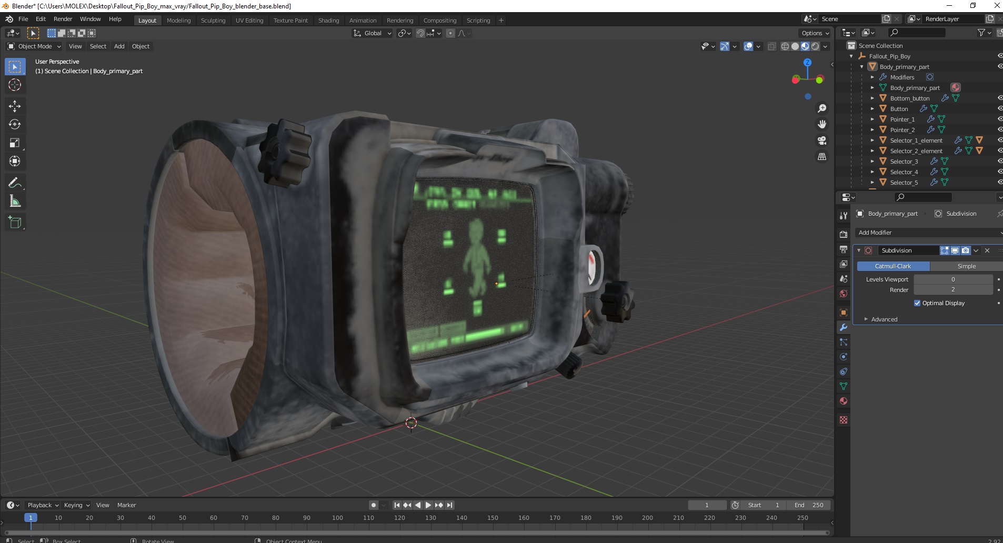Activate the Scale tool

(x=15, y=143)
